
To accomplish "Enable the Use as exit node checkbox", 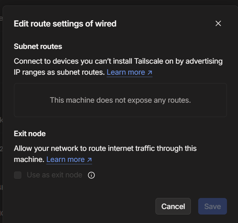I will pyautogui.click(x=18, y=175).
